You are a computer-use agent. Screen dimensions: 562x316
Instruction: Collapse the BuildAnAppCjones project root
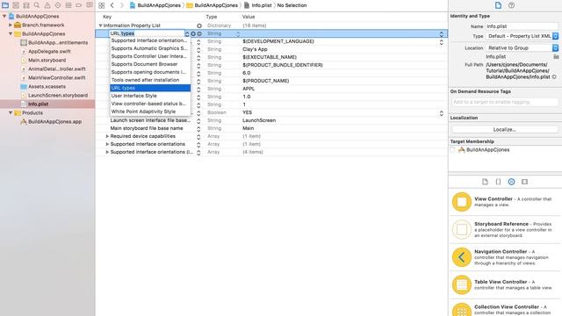pos(4,16)
